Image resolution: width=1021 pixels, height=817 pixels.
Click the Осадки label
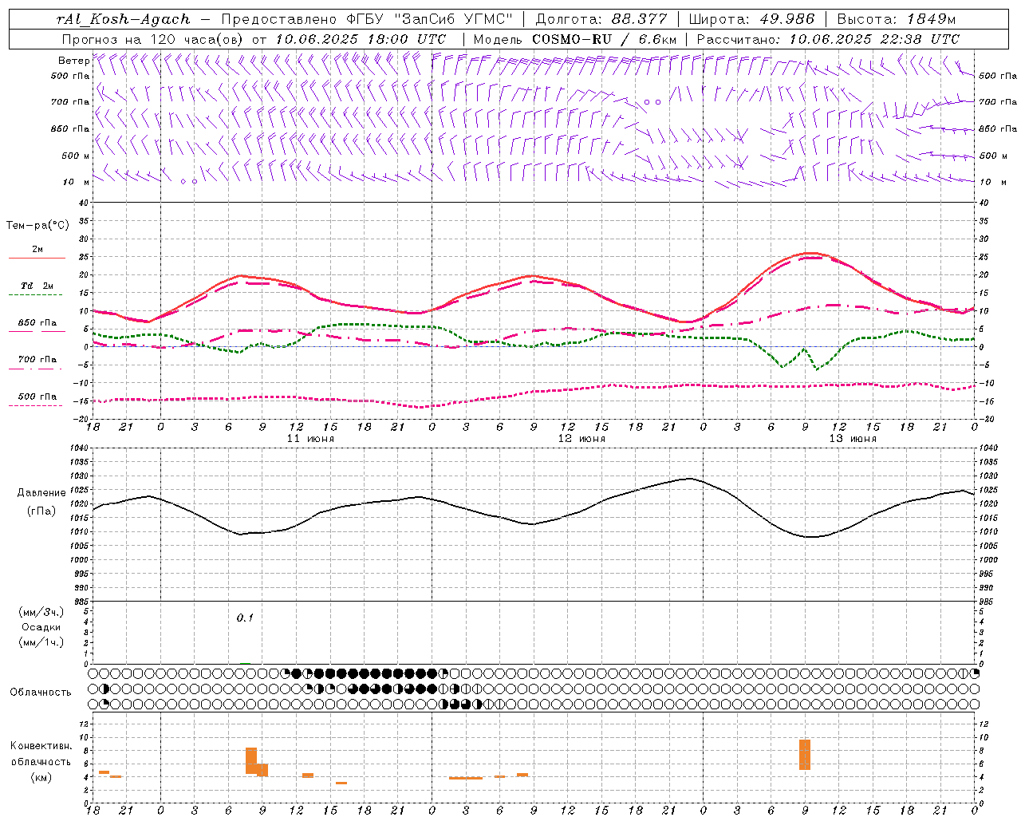pyautogui.click(x=41, y=627)
